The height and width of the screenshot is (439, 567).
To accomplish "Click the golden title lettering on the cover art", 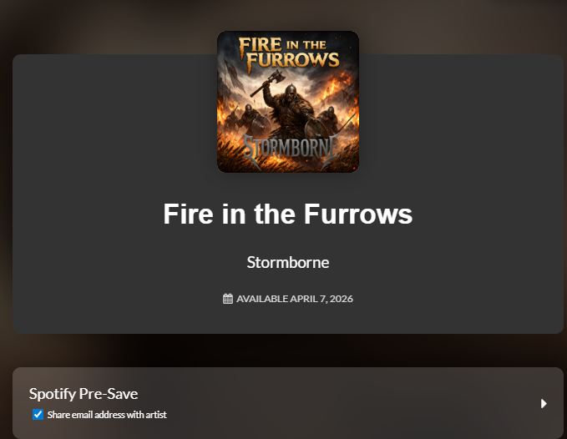I will (x=289, y=54).
